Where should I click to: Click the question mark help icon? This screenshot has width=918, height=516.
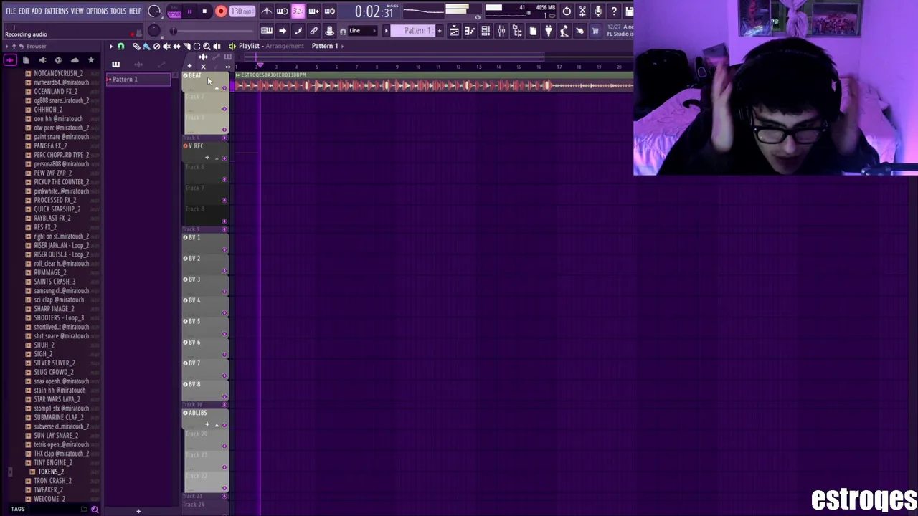[x=614, y=11]
